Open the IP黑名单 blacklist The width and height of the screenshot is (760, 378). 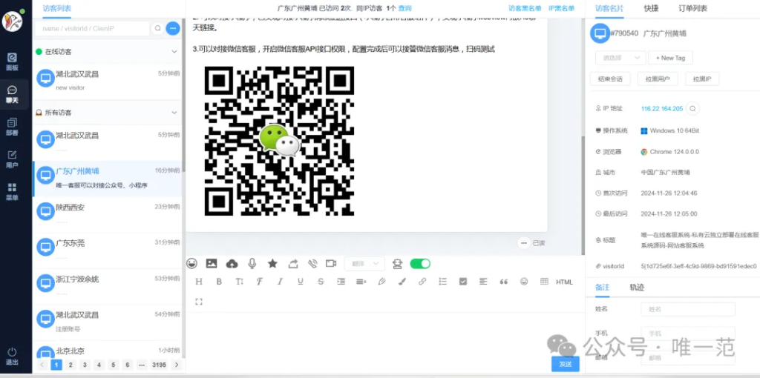561,7
